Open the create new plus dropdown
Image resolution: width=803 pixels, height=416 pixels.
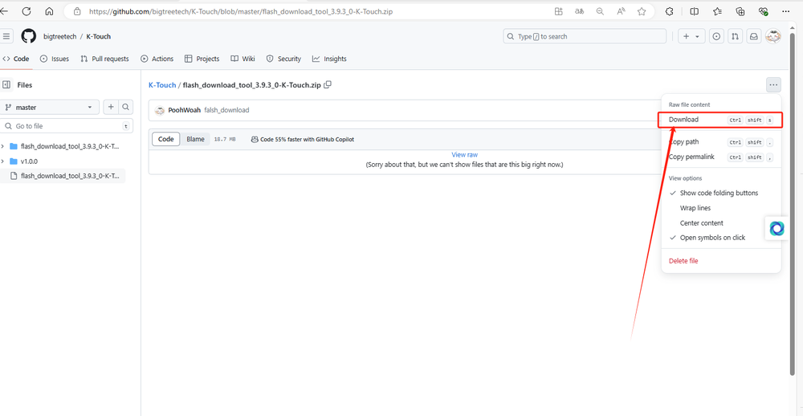(690, 36)
